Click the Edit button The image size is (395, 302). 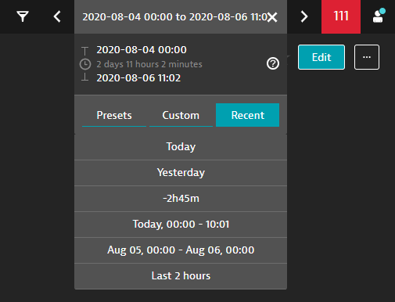(x=321, y=57)
